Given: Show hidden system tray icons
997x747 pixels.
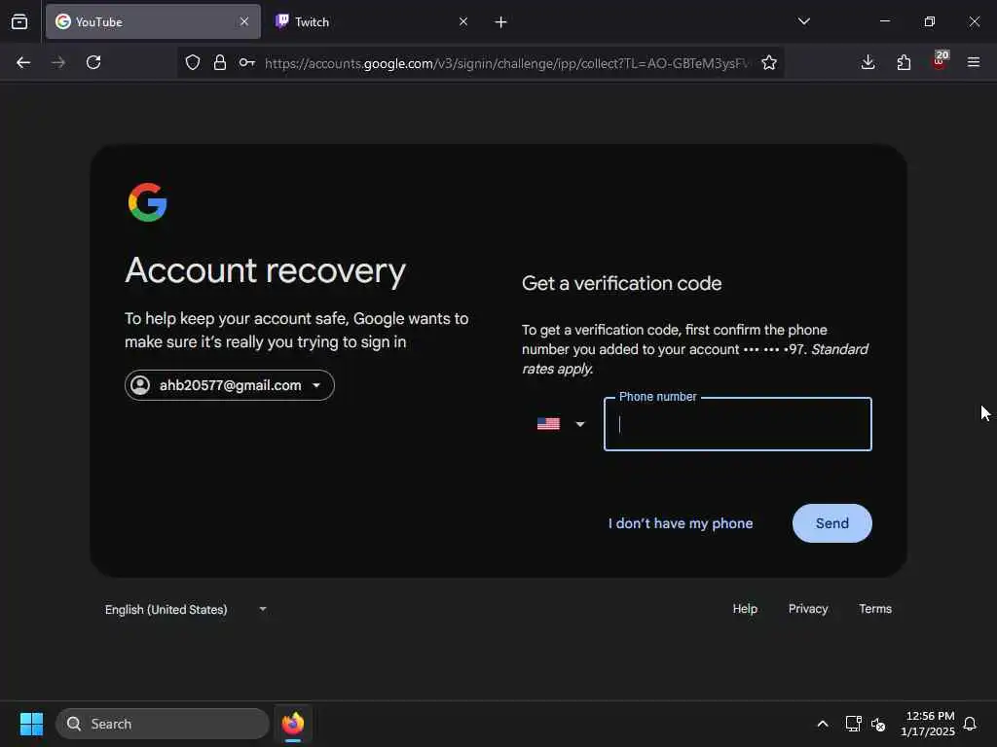Looking at the screenshot, I should click(822, 724).
